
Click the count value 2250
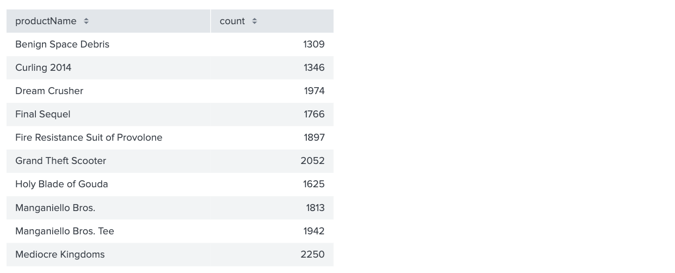pos(312,254)
